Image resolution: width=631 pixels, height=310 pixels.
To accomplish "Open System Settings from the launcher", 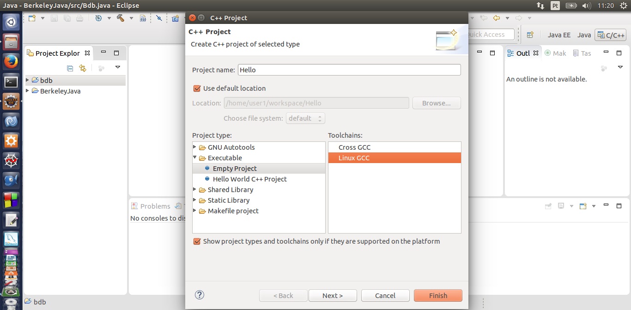I will 11,141.
